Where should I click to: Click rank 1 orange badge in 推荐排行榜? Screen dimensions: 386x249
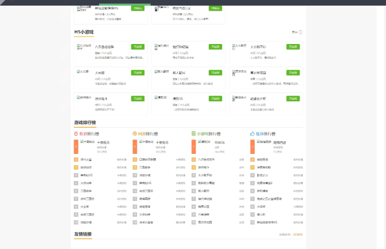pos(253,147)
